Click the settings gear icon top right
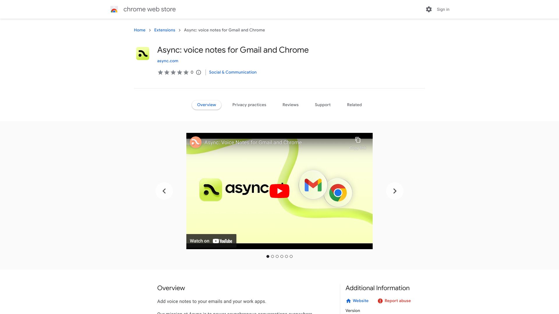Image resolution: width=559 pixels, height=314 pixels. (x=429, y=9)
